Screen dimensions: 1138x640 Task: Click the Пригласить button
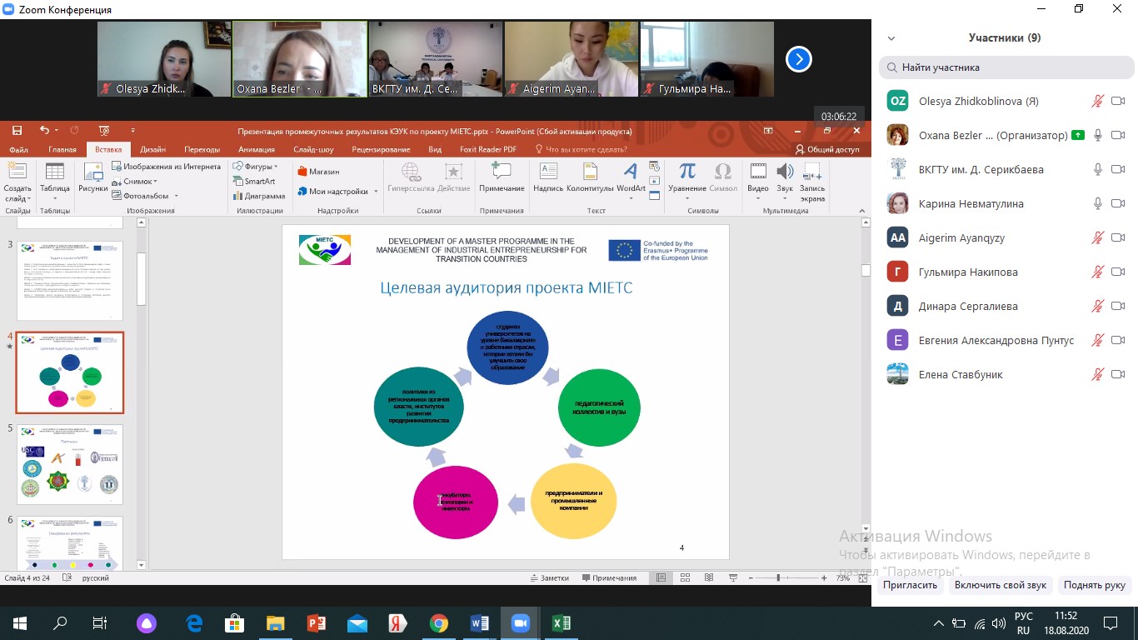pos(911,585)
